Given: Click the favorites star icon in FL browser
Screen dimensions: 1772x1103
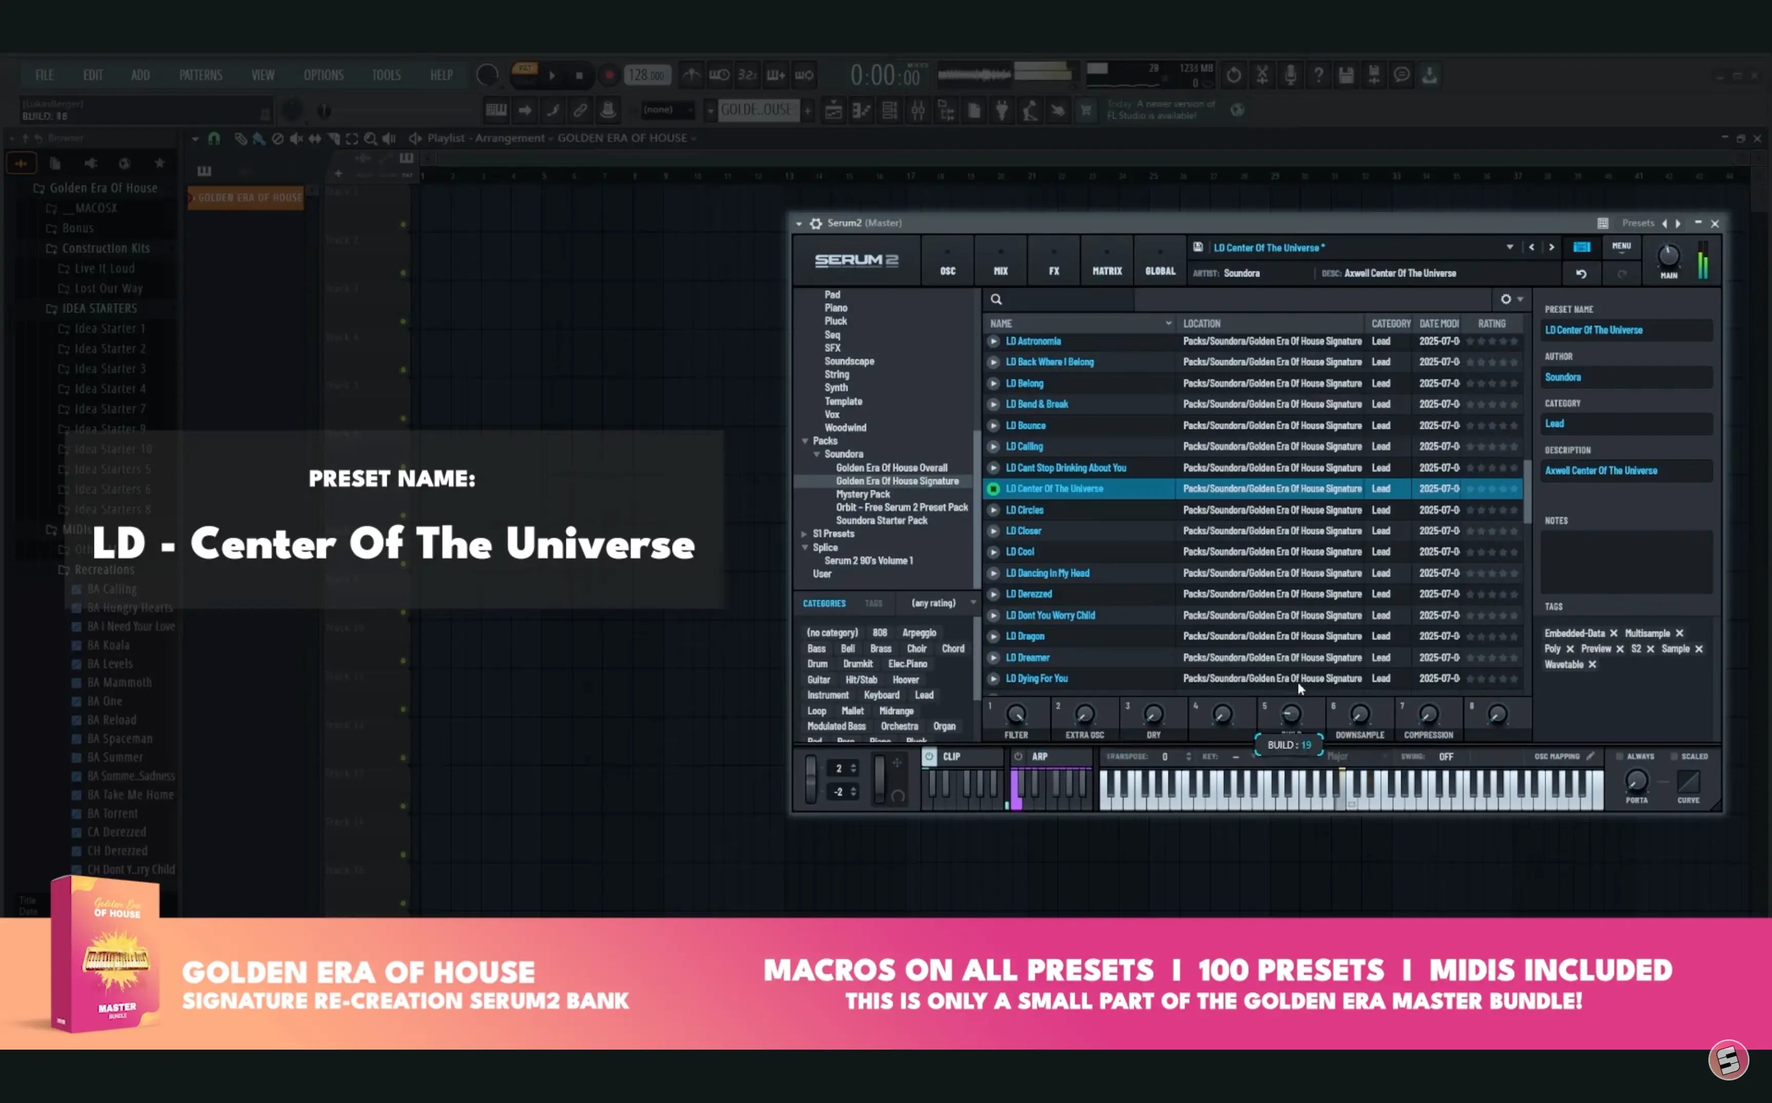Looking at the screenshot, I should pos(160,163).
